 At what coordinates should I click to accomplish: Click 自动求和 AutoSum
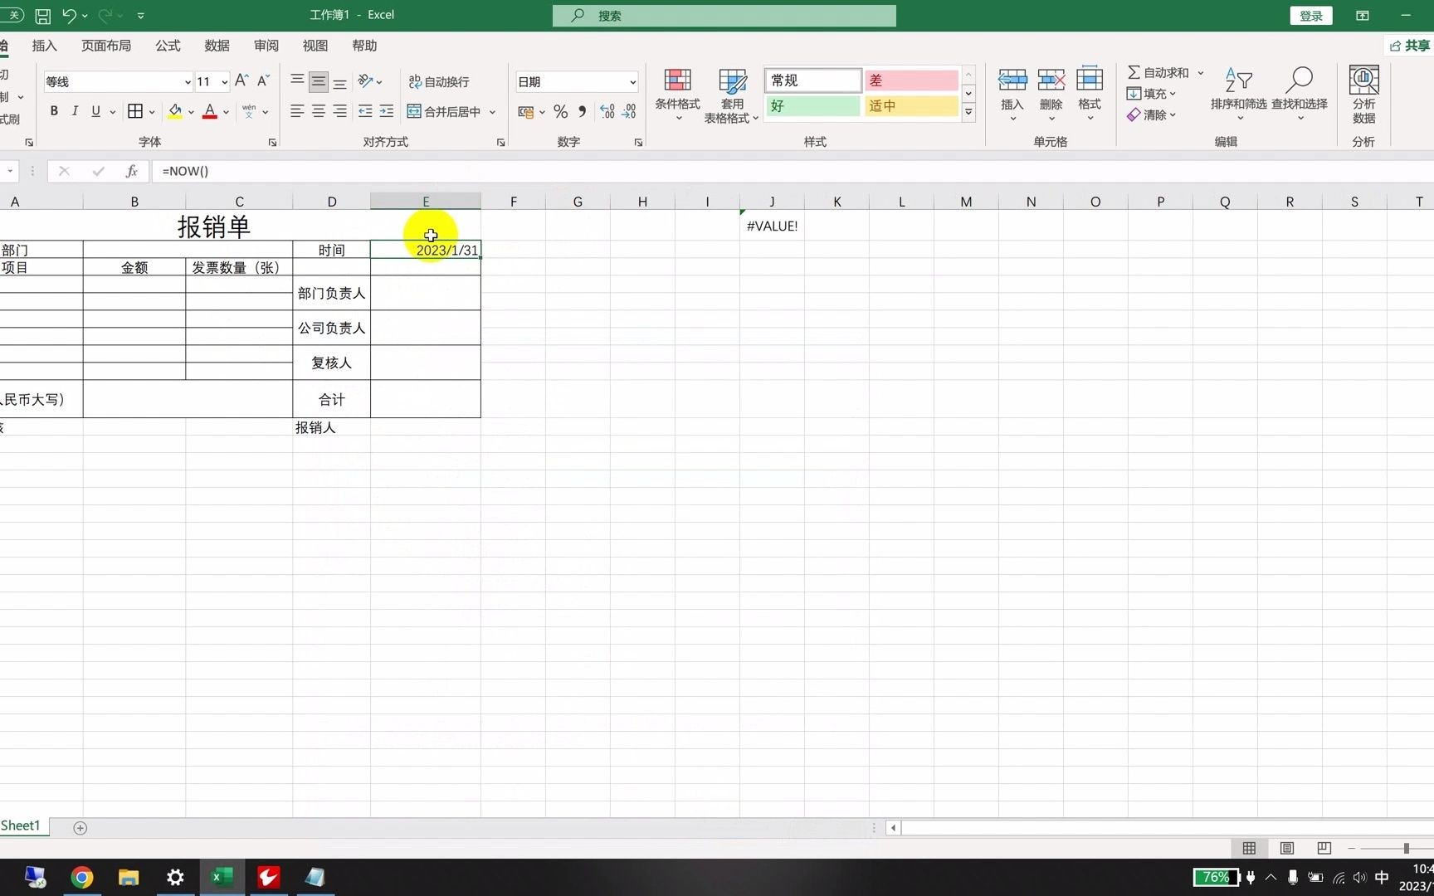1158,73
